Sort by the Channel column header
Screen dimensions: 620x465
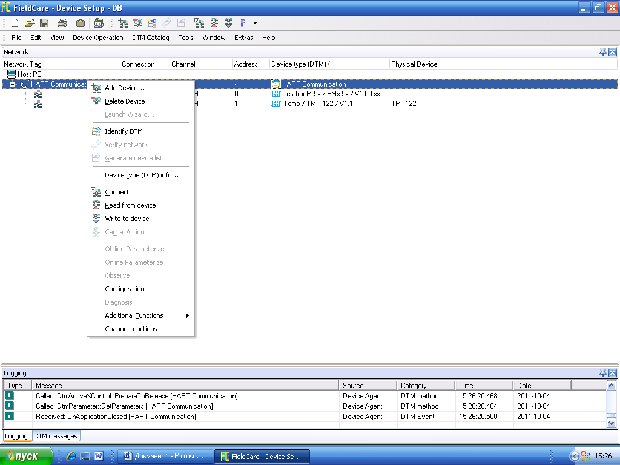click(x=201, y=64)
